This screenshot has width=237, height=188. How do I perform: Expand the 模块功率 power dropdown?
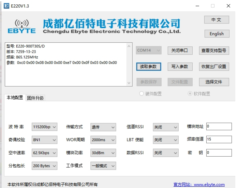pos(103,153)
